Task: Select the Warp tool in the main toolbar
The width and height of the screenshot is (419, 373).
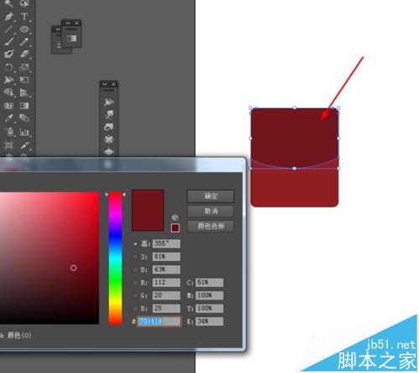Action: (x=8, y=80)
